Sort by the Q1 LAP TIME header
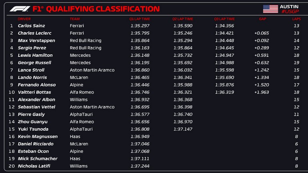Screen dimensions: 308x173 pos(140,19)
